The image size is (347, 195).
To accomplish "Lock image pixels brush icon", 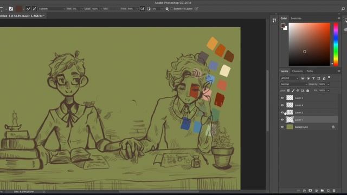I will click(x=293, y=90).
